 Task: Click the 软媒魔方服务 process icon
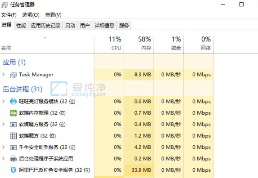pyautogui.click(x=13, y=125)
